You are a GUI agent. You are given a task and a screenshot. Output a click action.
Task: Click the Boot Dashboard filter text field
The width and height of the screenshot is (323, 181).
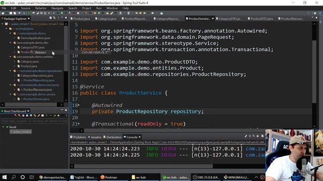(34, 121)
